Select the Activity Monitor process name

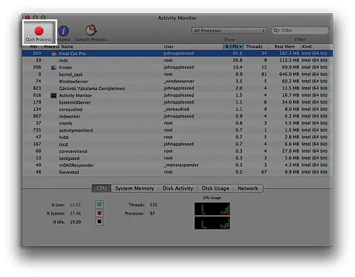pos(75,95)
